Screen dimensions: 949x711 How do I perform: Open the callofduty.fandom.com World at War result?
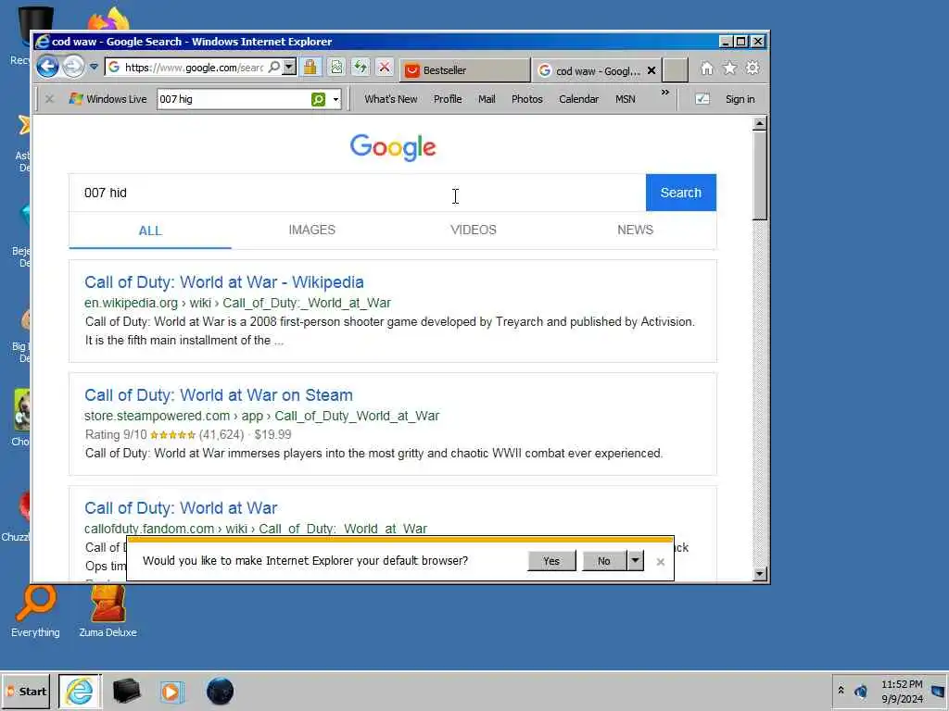(x=181, y=508)
